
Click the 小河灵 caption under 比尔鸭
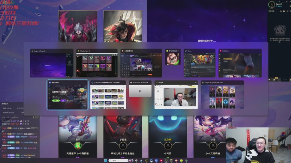[x=168, y=153]
